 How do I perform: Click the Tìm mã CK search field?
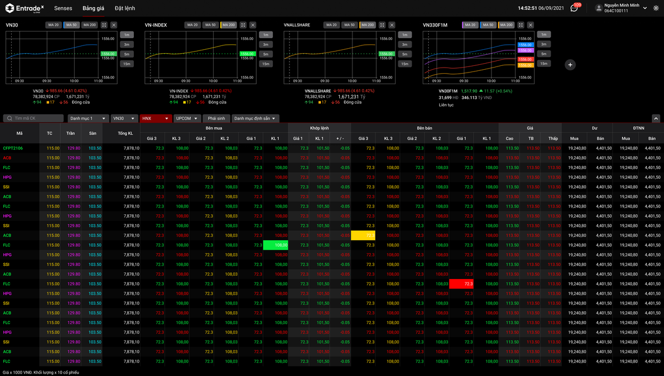34,119
